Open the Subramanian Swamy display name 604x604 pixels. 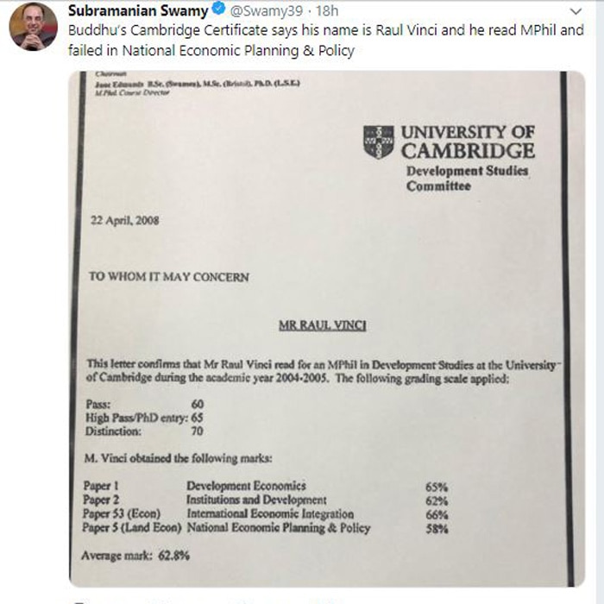pos(138,10)
